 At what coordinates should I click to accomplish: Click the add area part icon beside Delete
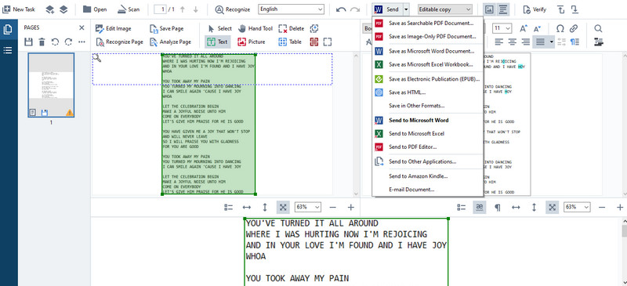(x=314, y=28)
